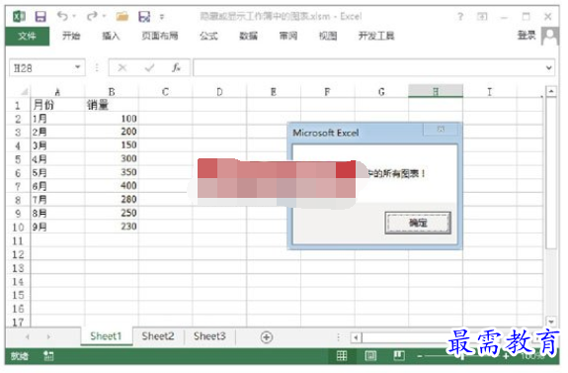Click the Name Box showing H28

pos(41,68)
